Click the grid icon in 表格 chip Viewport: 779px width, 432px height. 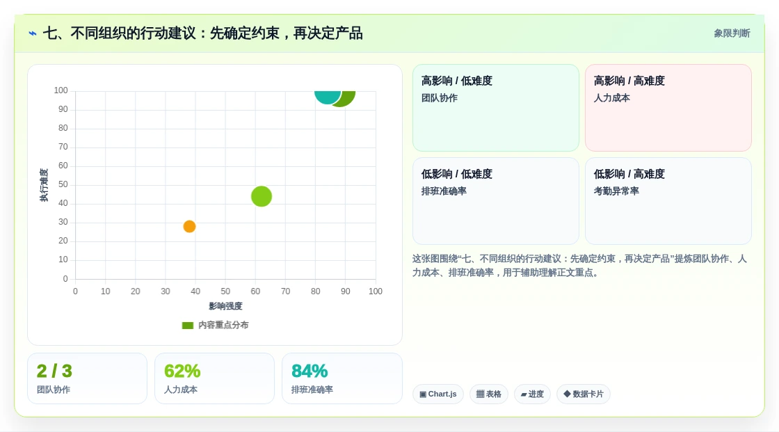tap(480, 394)
